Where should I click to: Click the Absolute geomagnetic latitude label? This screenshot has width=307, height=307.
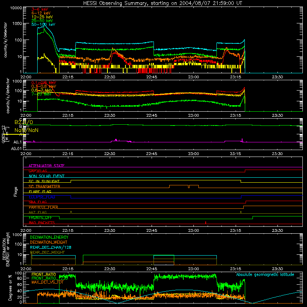(265, 274)
